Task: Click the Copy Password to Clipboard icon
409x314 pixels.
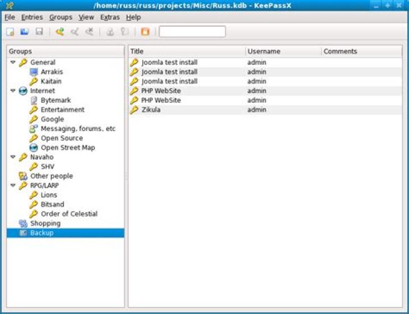Action: [124, 32]
